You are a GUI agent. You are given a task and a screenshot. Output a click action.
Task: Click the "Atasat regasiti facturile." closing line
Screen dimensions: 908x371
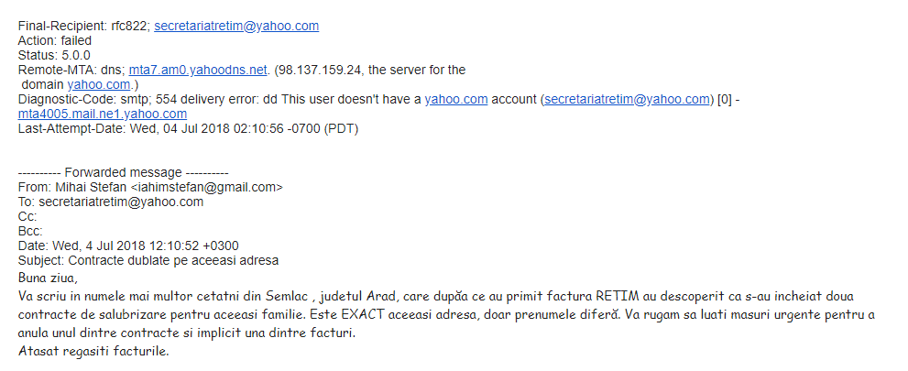(93, 351)
